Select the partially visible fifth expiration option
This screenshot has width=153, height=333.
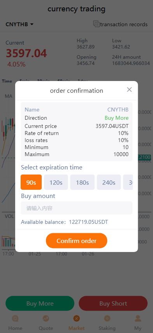[128, 182]
